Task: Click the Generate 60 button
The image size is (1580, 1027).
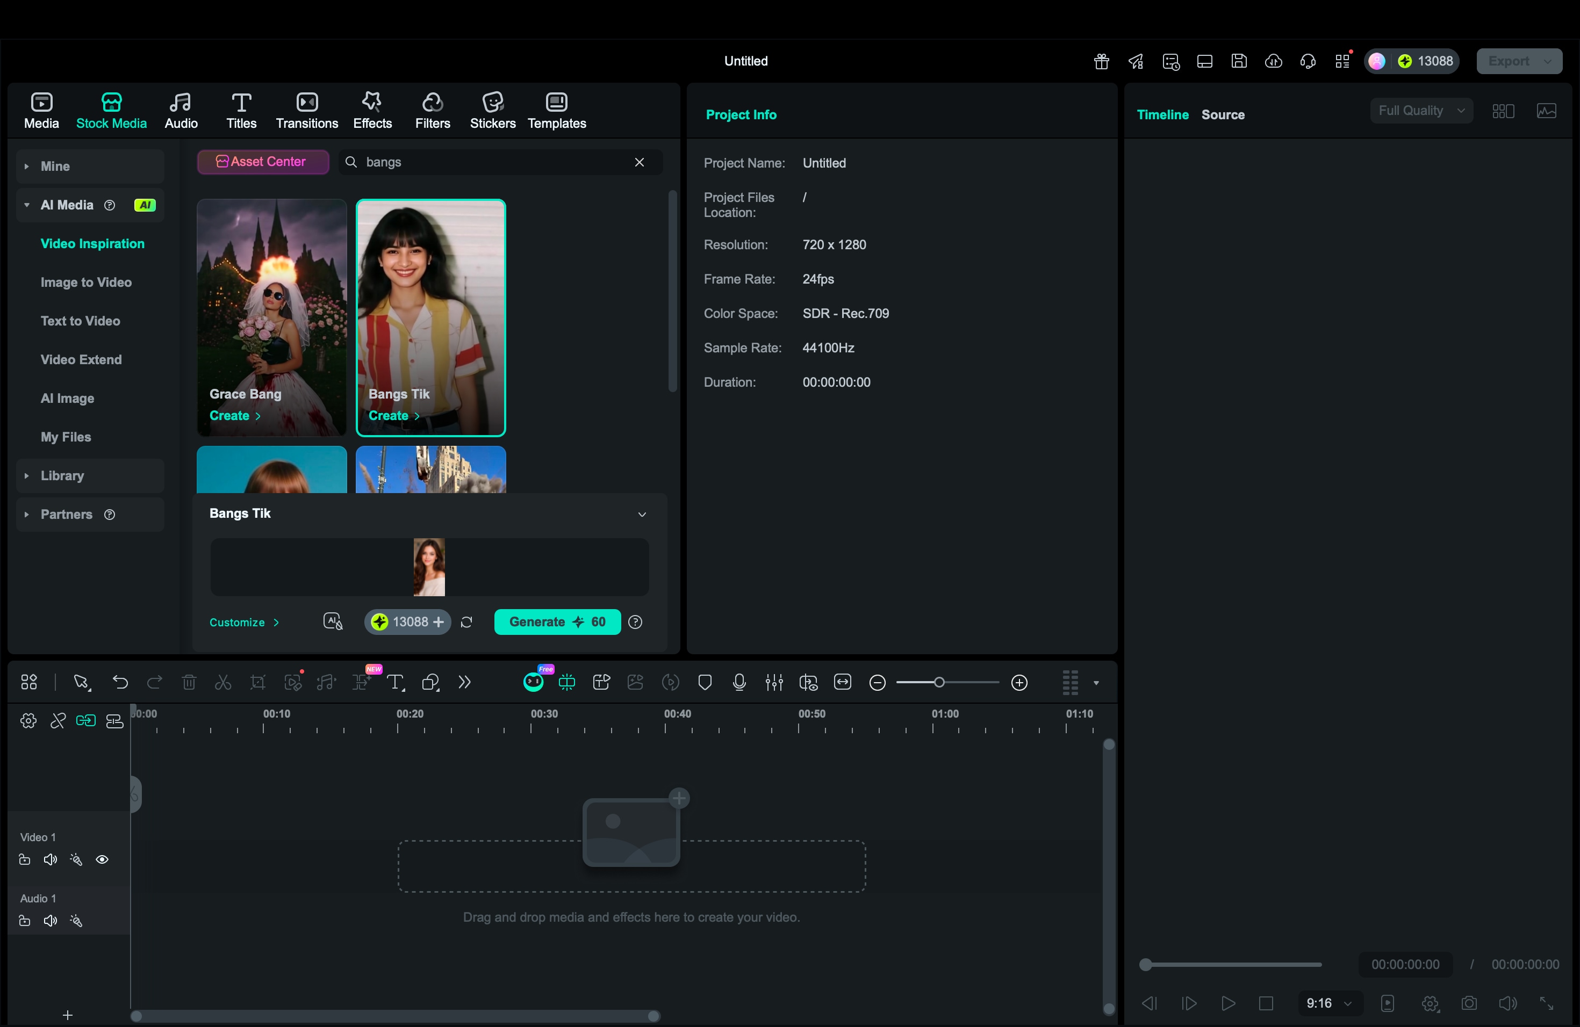Action: tap(557, 621)
